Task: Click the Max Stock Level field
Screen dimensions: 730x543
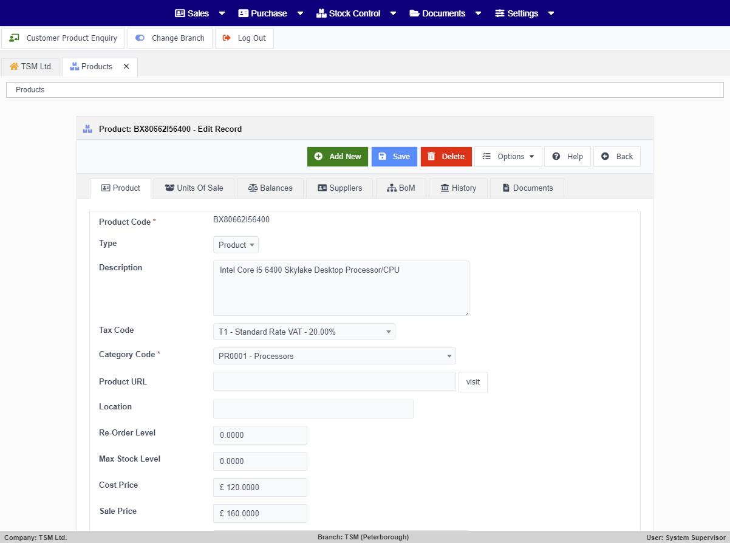Action: point(260,462)
